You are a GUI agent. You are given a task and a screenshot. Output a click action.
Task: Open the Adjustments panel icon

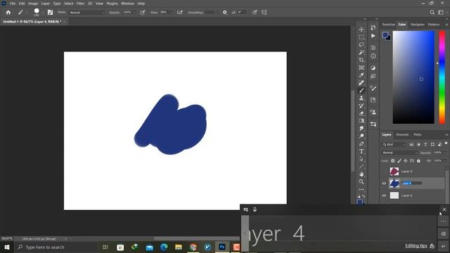(x=373, y=67)
